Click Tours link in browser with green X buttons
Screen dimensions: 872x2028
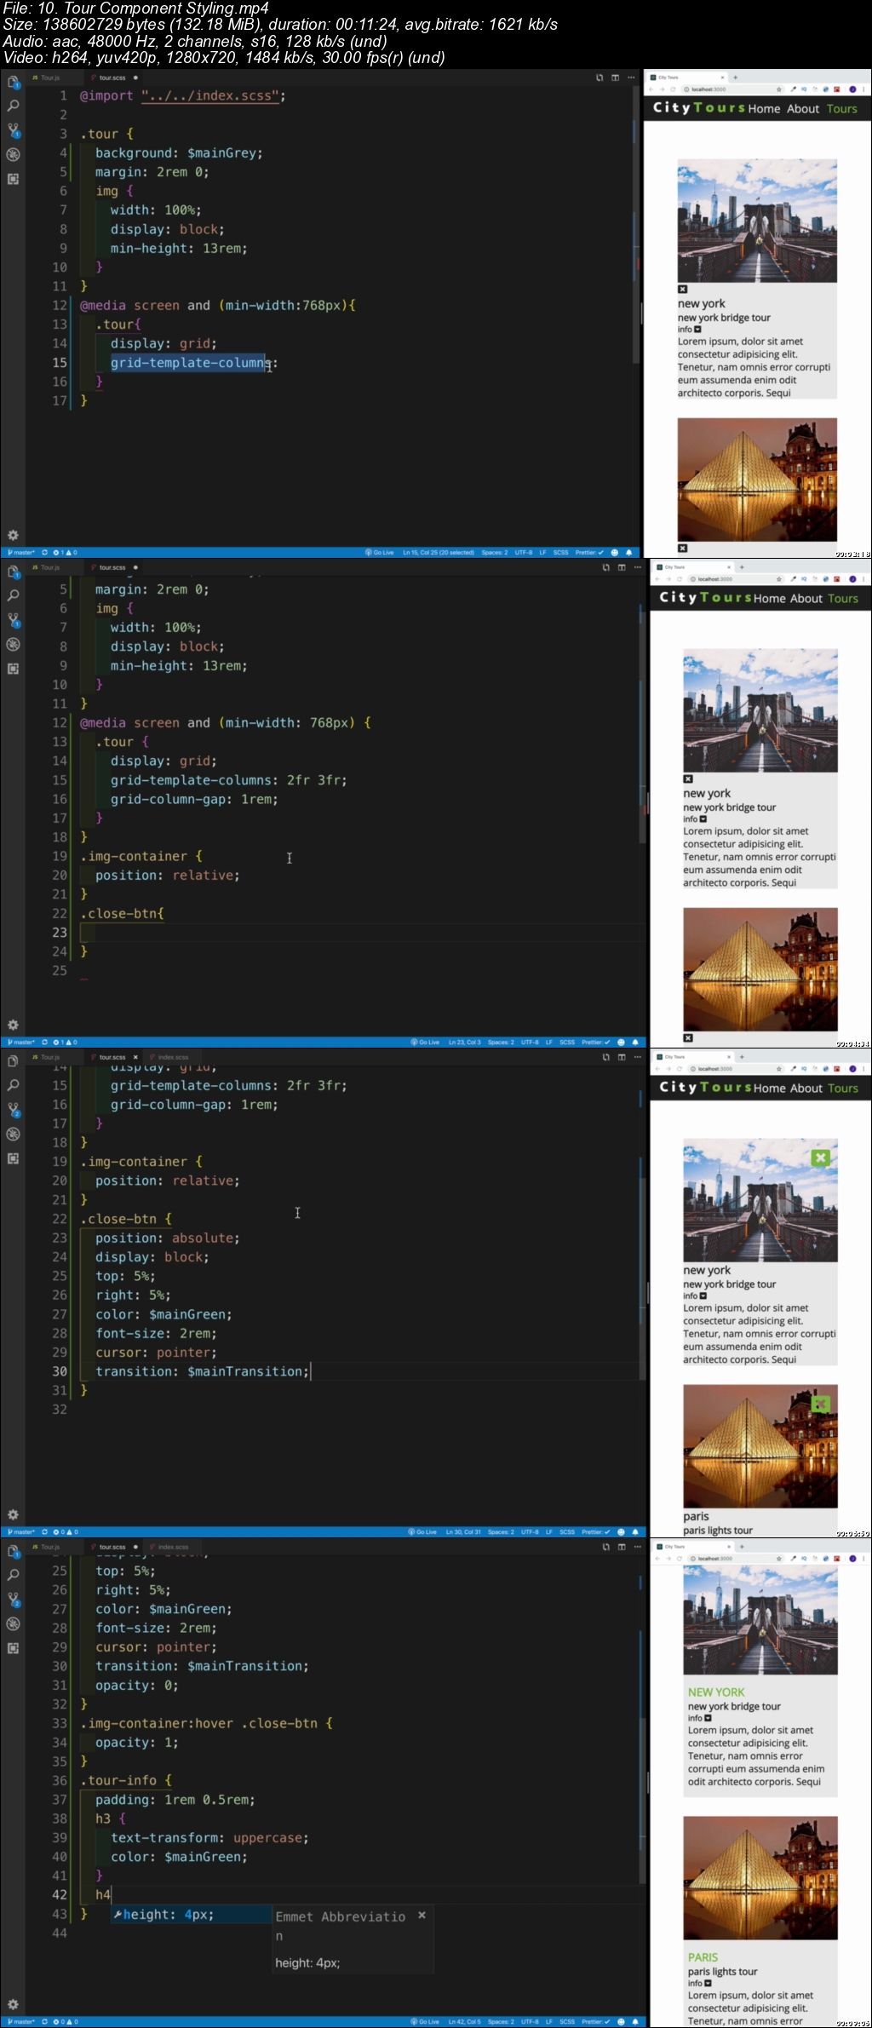[x=843, y=1088]
